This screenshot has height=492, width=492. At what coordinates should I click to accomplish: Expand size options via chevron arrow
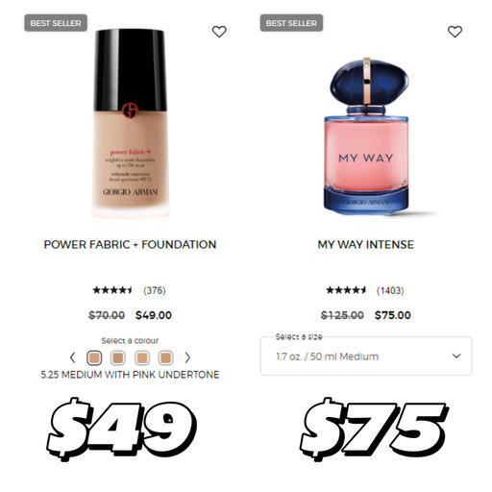click(x=456, y=356)
